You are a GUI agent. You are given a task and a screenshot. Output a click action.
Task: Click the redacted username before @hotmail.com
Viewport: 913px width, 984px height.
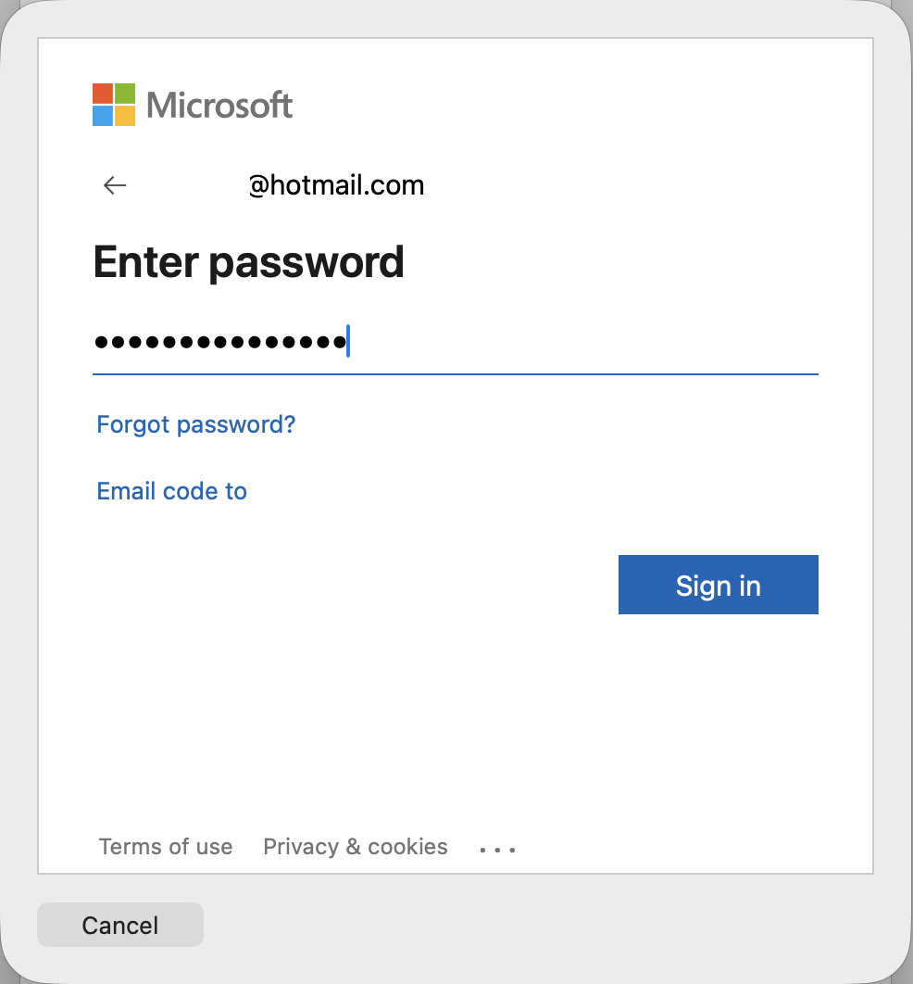tap(194, 185)
